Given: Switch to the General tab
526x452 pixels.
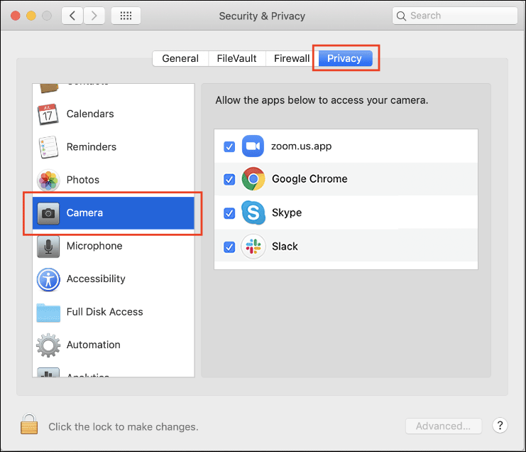Looking at the screenshot, I should tap(180, 58).
